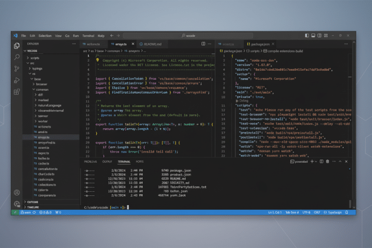Collapse the base folder
372x248 pixels.
[32, 79]
